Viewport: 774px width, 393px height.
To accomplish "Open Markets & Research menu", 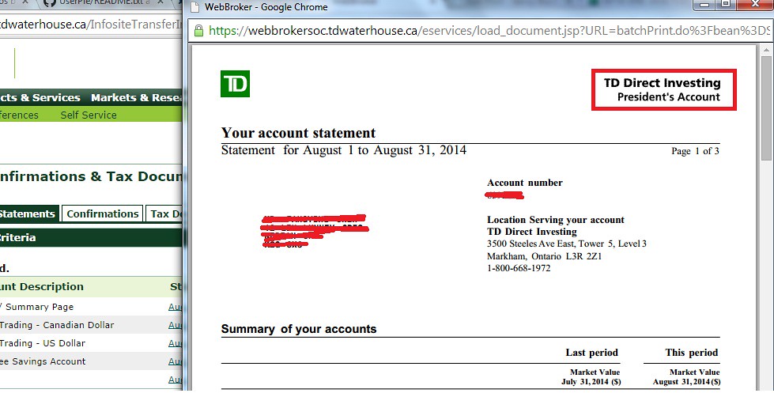I will (136, 97).
